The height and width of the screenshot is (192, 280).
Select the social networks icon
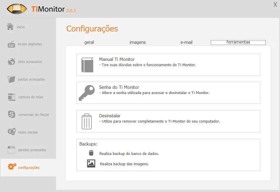pyautogui.click(x=12, y=132)
